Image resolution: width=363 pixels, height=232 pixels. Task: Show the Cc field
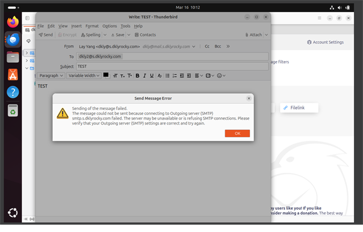207,47
